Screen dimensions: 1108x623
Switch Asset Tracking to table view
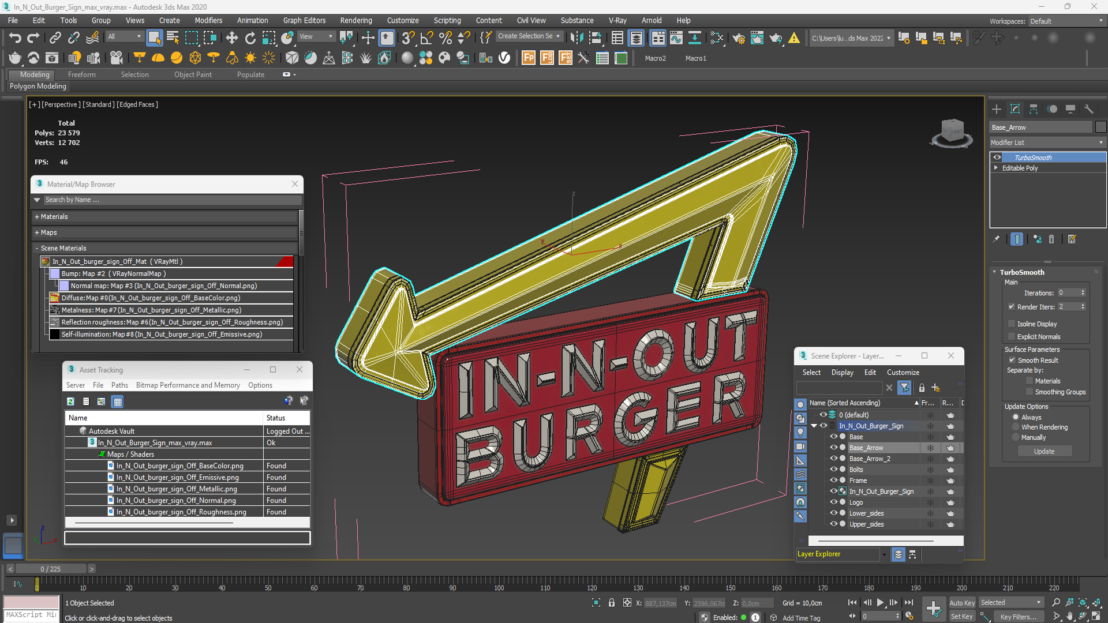tap(118, 401)
